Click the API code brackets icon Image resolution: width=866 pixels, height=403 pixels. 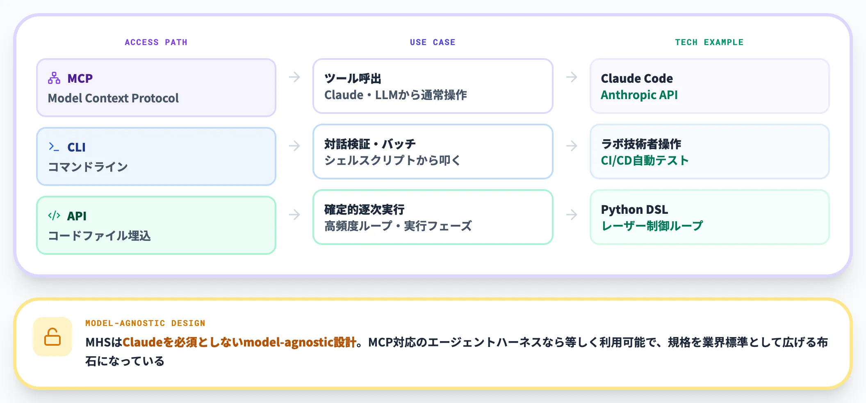pyautogui.click(x=54, y=215)
